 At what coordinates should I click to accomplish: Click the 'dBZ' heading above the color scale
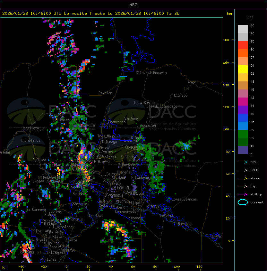250,17
